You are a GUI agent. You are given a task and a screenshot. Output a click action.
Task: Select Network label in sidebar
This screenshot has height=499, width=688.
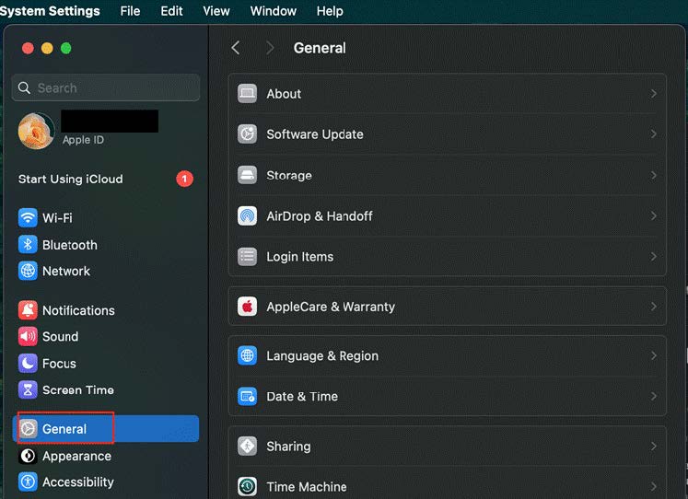65,271
